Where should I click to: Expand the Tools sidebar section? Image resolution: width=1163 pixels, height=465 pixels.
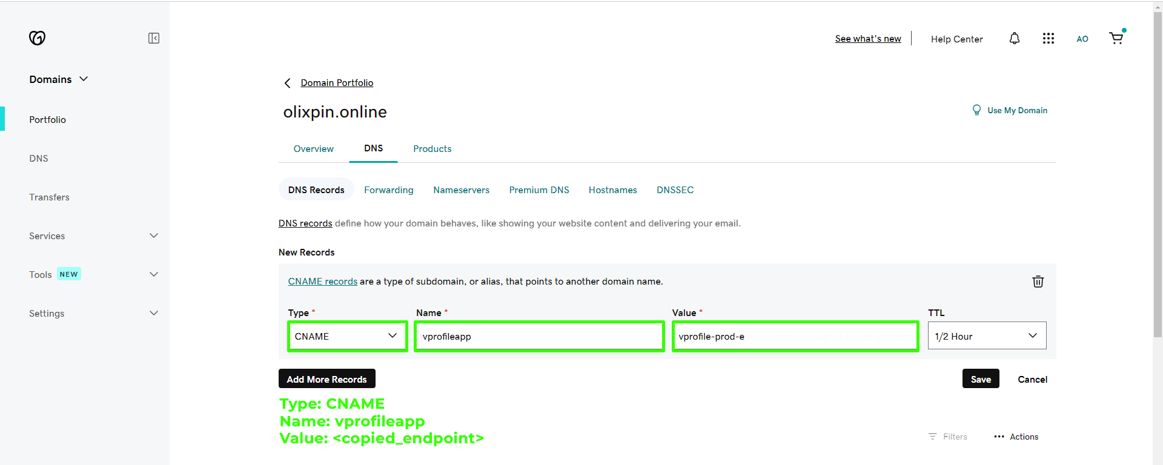93,275
